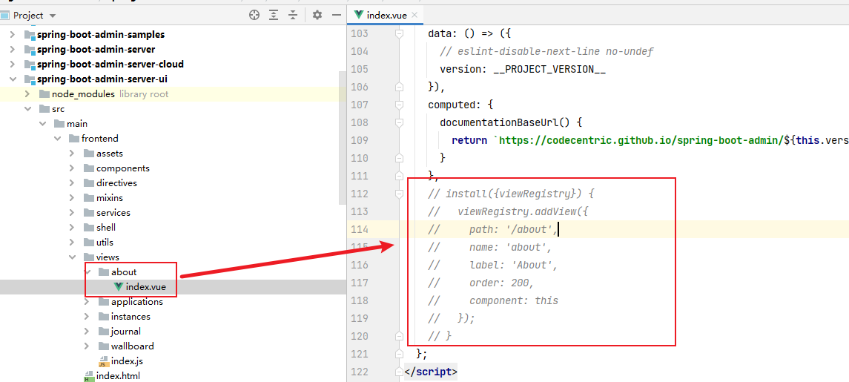Image resolution: width=849 pixels, height=382 pixels.
Task: Select spring-boot-admin-samples in tree
Action: (101, 35)
